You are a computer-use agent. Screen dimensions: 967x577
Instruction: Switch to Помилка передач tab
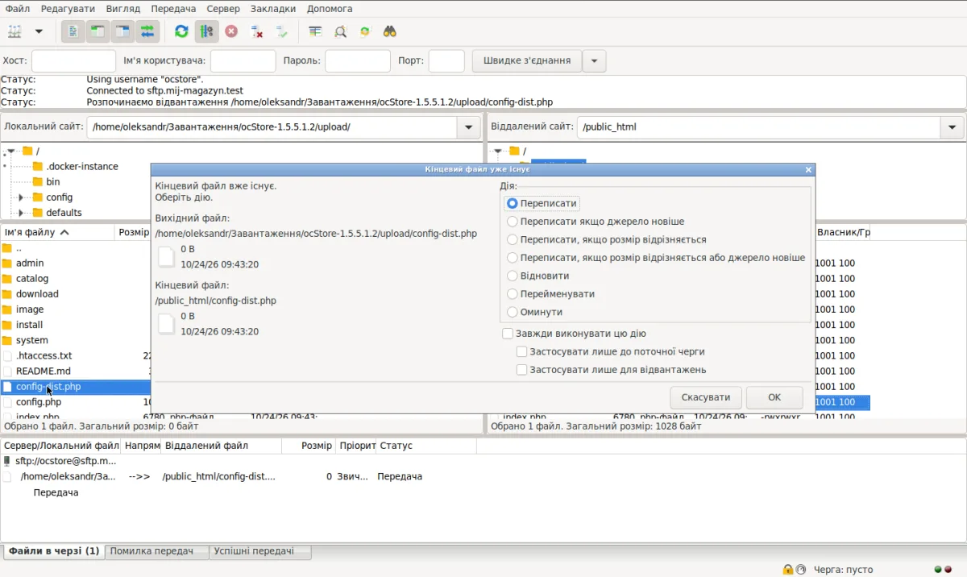click(x=157, y=551)
